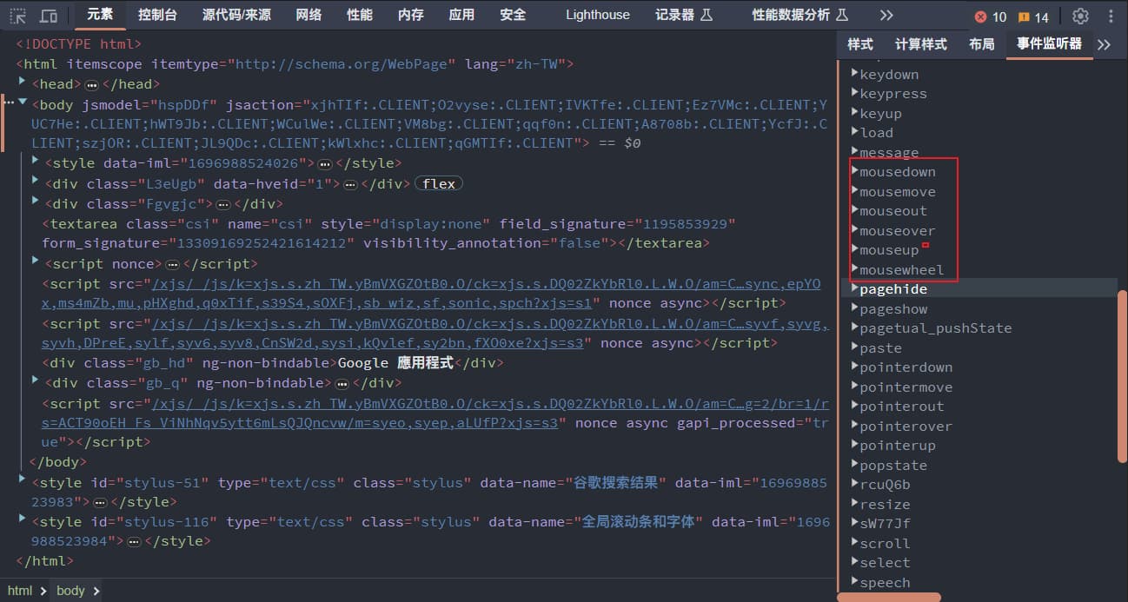Expand the mousedown event listener
1128x602 pixels.
855,171
